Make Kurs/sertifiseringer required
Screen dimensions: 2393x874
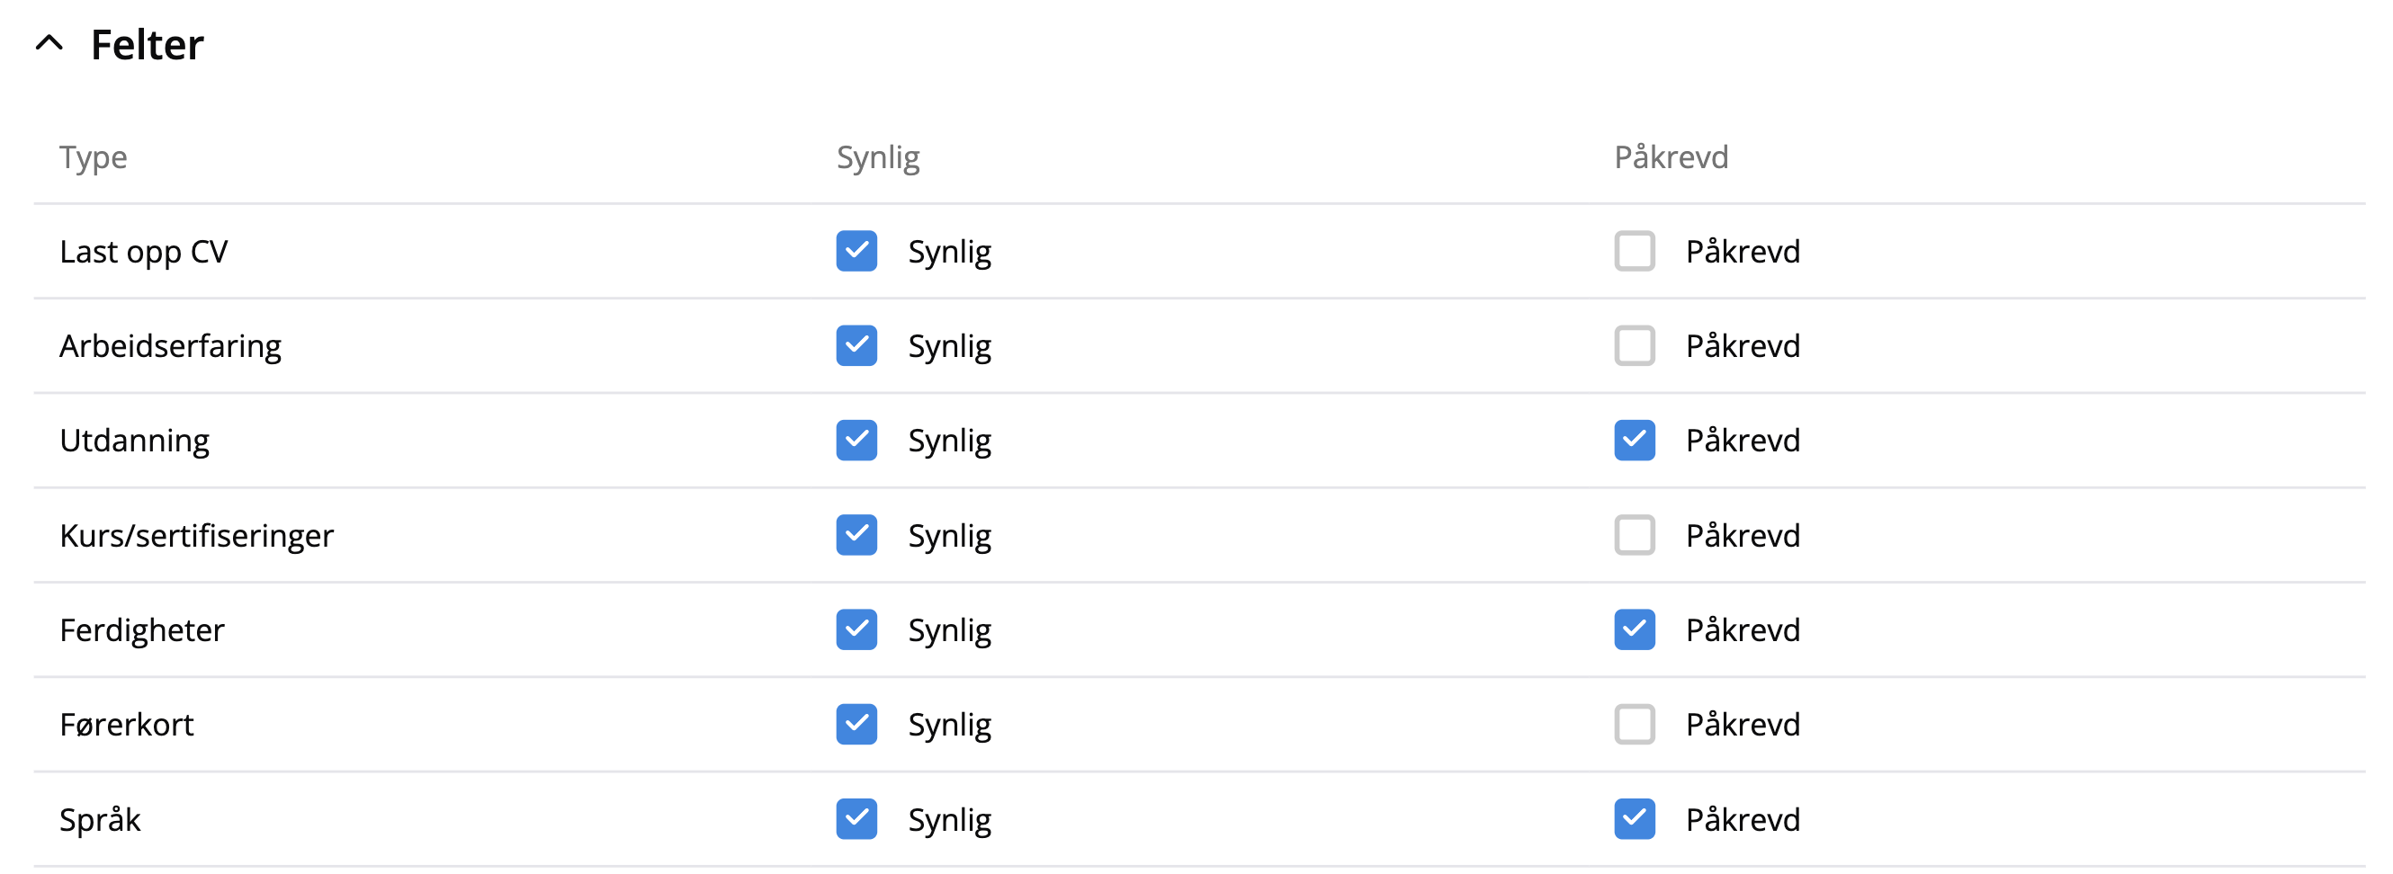click(x=1634, y=535)
